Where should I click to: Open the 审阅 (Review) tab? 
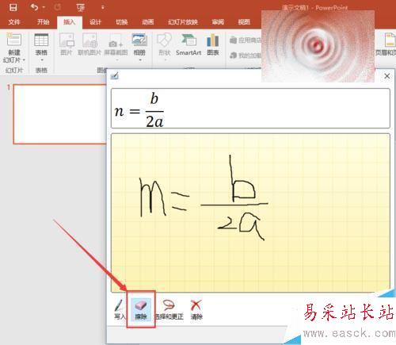218,22
